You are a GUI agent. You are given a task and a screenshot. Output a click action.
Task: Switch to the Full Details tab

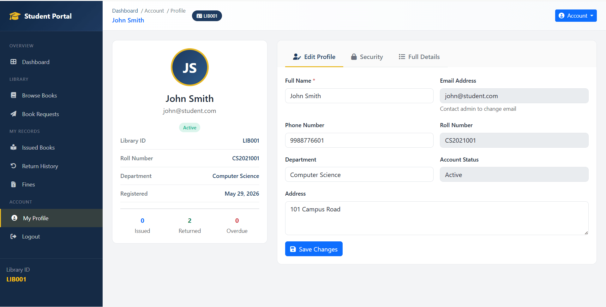coord(419,57)
